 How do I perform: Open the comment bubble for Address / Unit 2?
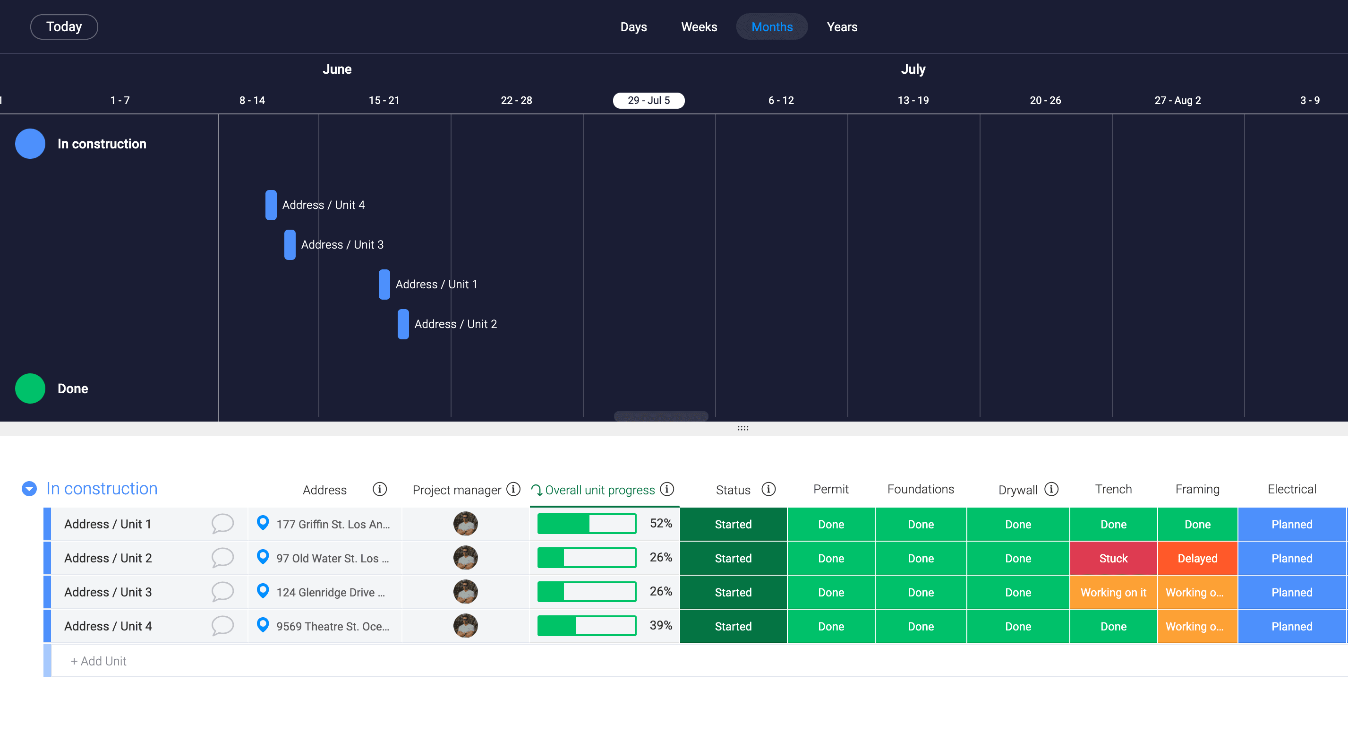pos(222,558)
